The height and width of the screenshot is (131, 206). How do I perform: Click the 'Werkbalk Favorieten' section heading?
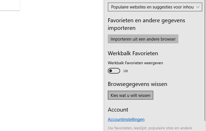pyautogui.click(x=133, y=54)
